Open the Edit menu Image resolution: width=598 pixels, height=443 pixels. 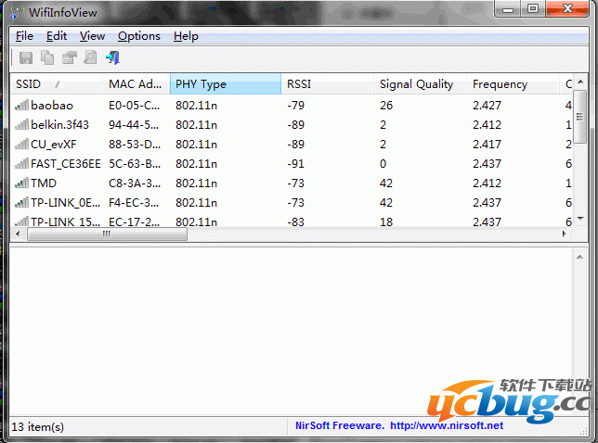tap(57, 36)
